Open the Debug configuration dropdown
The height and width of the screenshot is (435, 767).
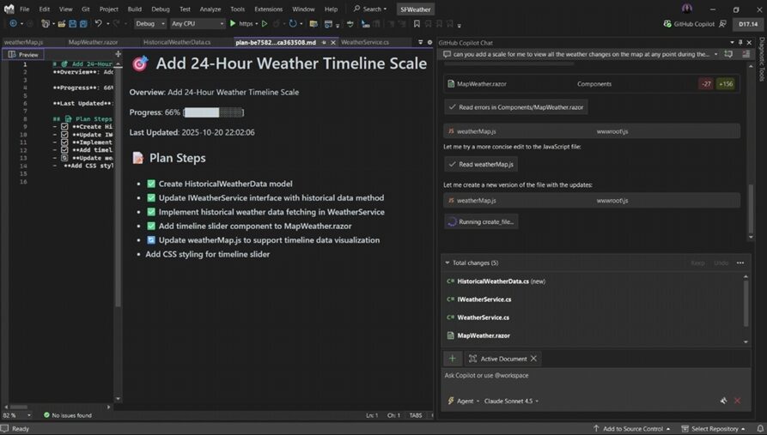coord(150,24)
